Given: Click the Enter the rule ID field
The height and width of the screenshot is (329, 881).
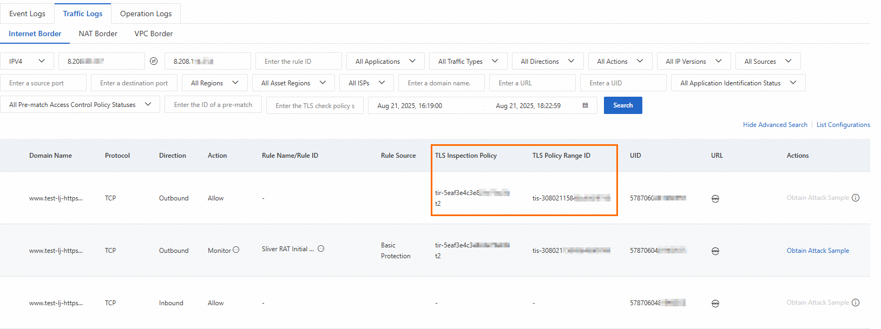Looking at the screenshot, I should [x=299, y=61].
